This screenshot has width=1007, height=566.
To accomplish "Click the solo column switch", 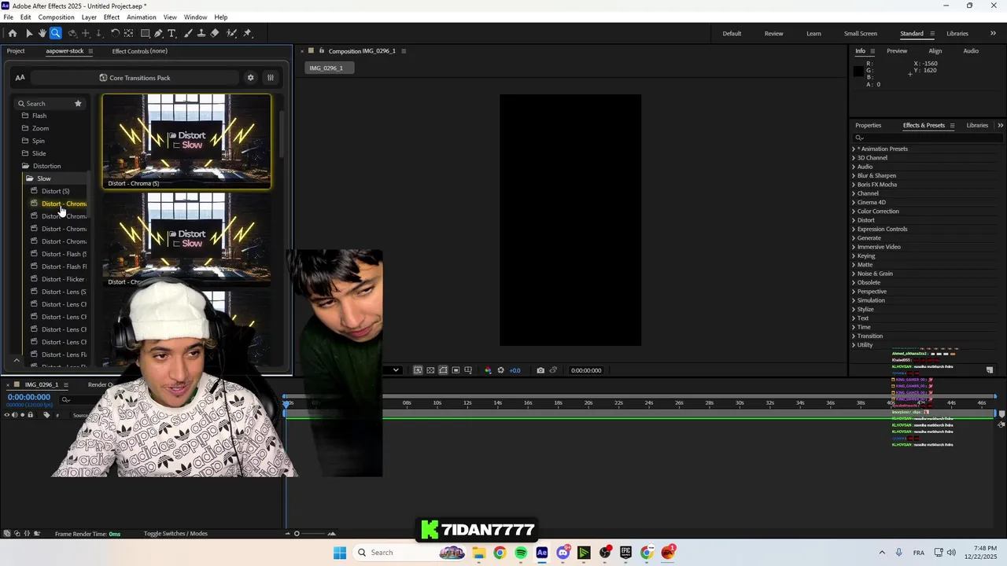I will (x=22, y=415).
